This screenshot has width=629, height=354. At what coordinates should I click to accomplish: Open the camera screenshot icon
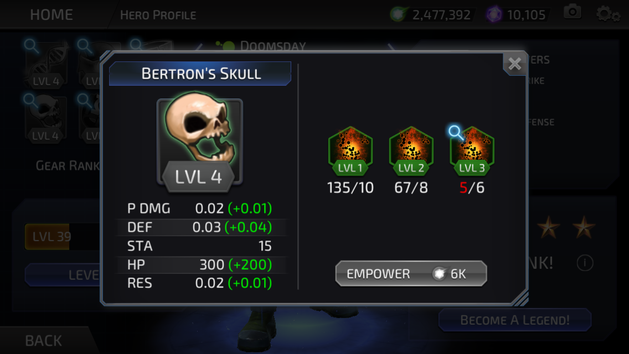[573, 12]
